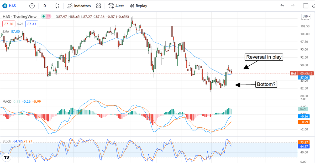Click the blue 87.43 buy price button
This screenshot has width=315, height=163.
click(x=31, y=24)
